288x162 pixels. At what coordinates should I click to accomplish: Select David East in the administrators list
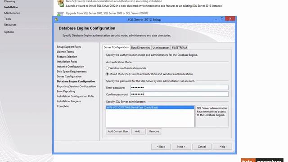[x=150, y=108]
